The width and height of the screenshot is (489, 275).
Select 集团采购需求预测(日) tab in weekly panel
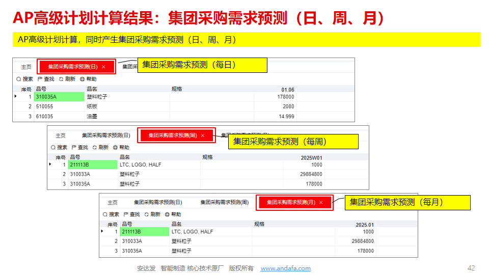(x=106, y=135)
